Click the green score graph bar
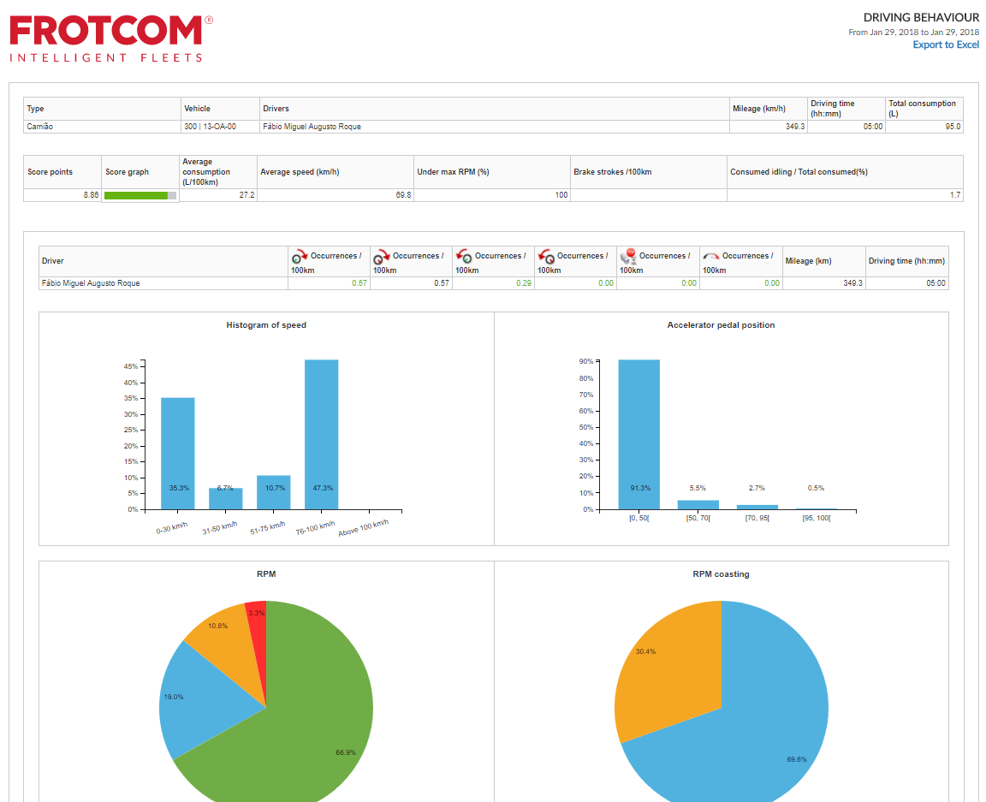This screenshot has width=986, height=802. (x=136, y=196)
